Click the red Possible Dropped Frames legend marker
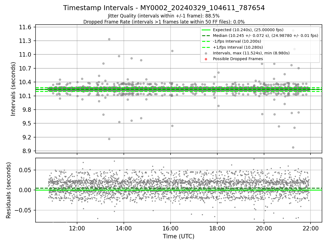 [x=206, y=59]
